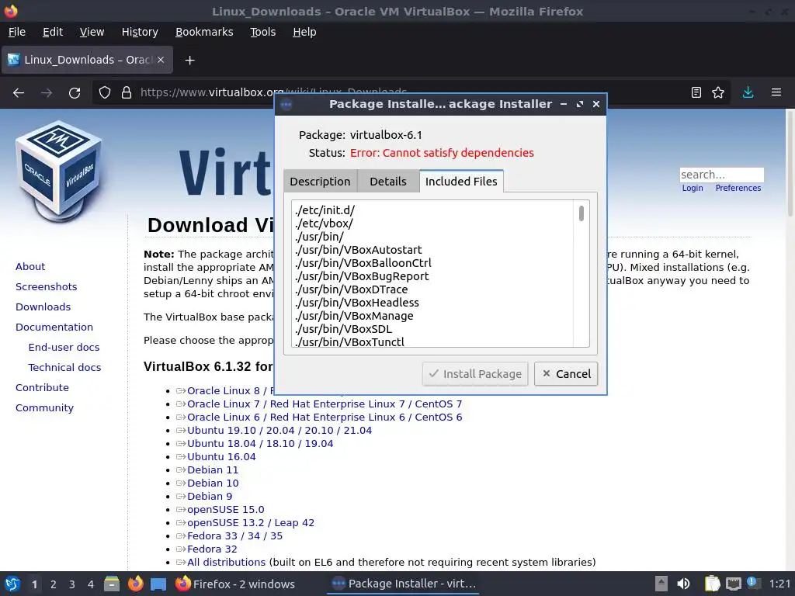Open the Documentation sidebar link
The height and width of the screenshot is (596, 795).
[54, 327]
